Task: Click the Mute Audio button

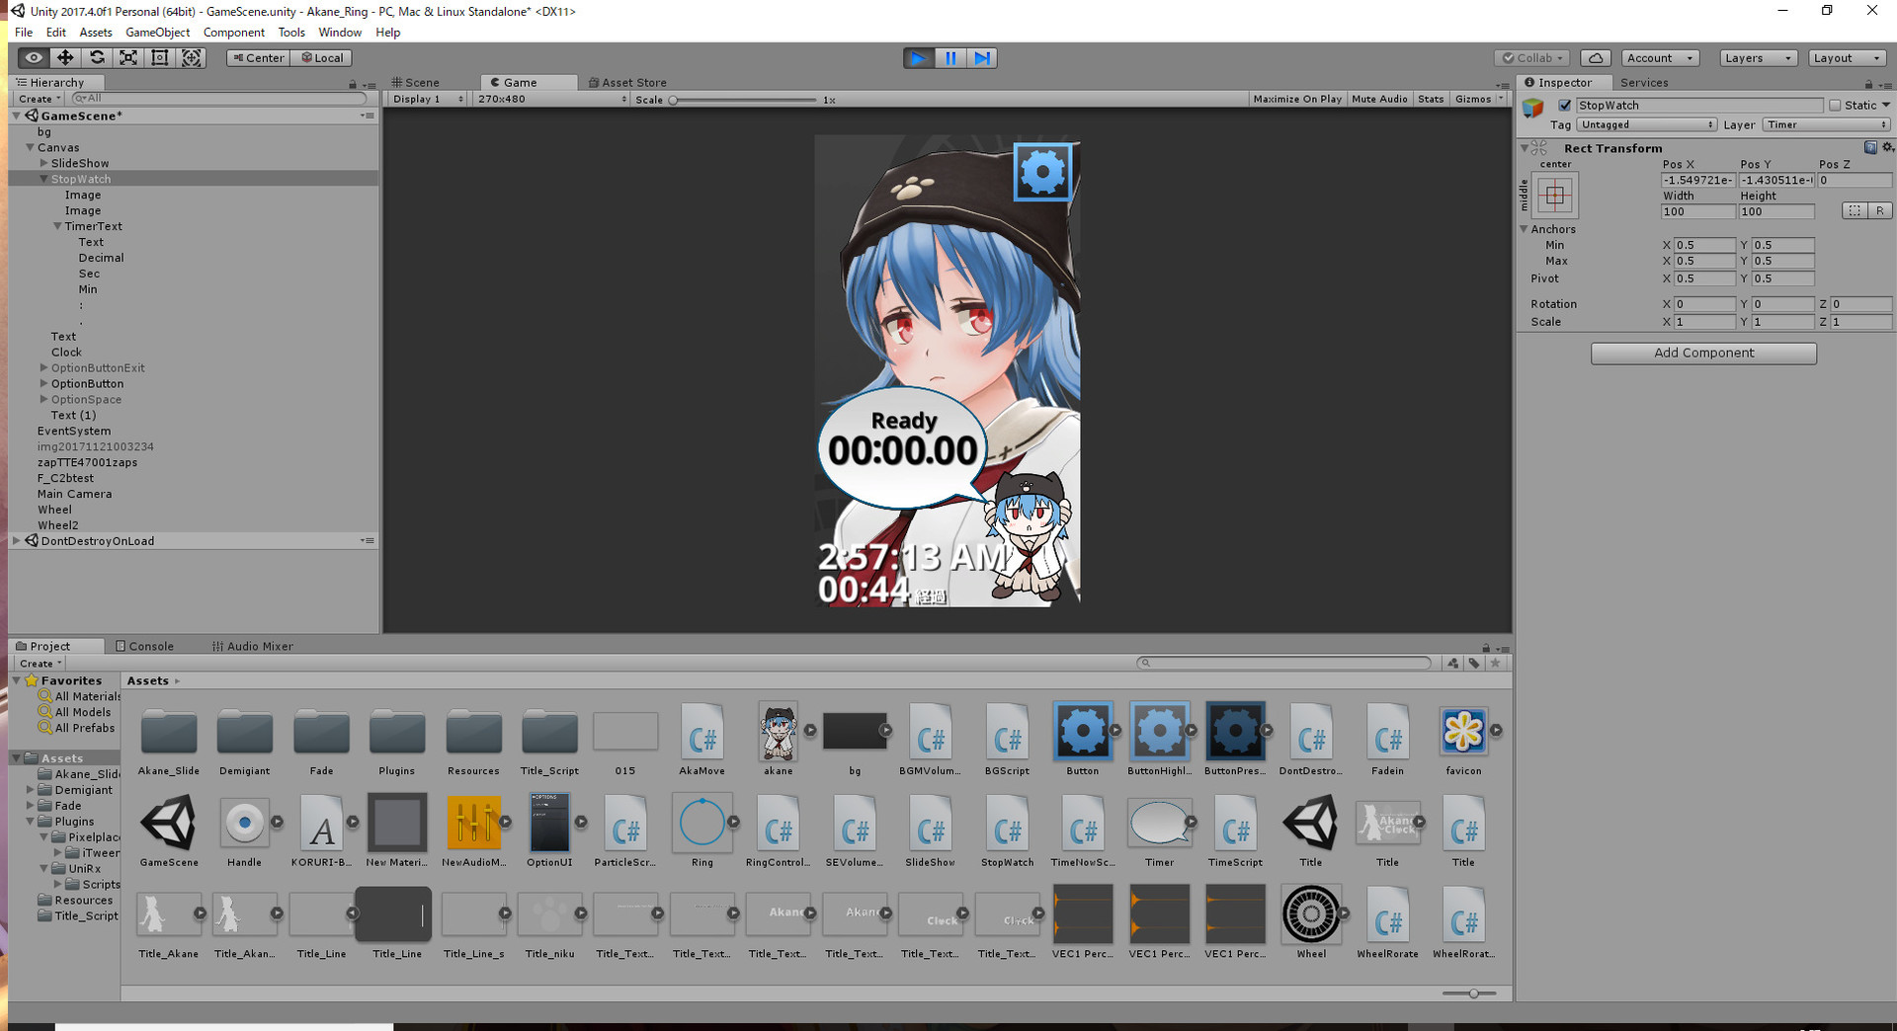Action: 1378,99
